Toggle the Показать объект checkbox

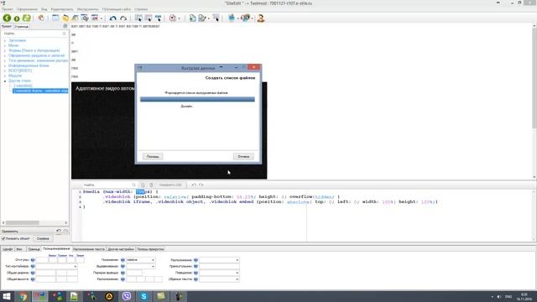click(3, 238)
